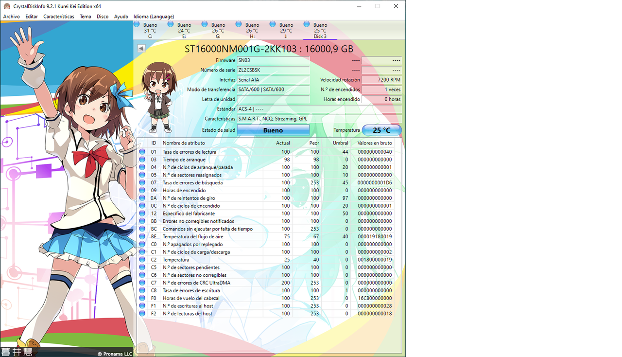Click the previous disk arrow button
This screenshot has width=622, height=357.
(x=141, y=48)
